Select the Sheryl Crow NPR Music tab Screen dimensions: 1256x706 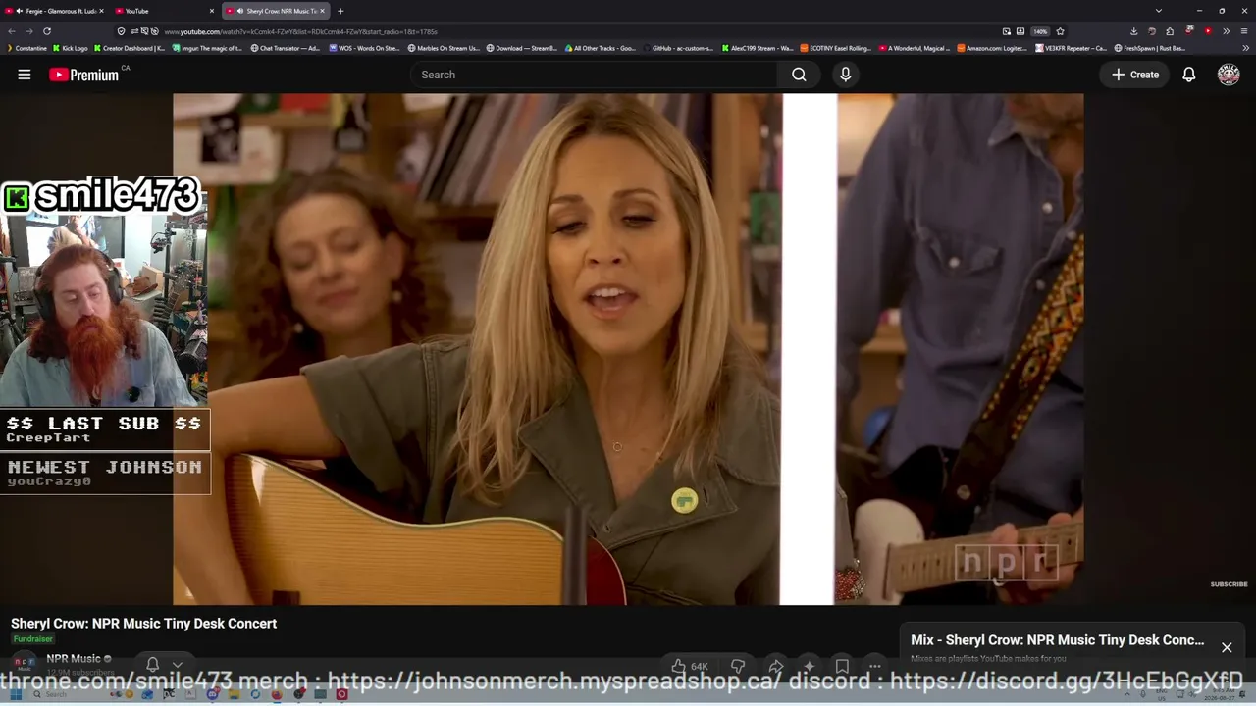276,11
